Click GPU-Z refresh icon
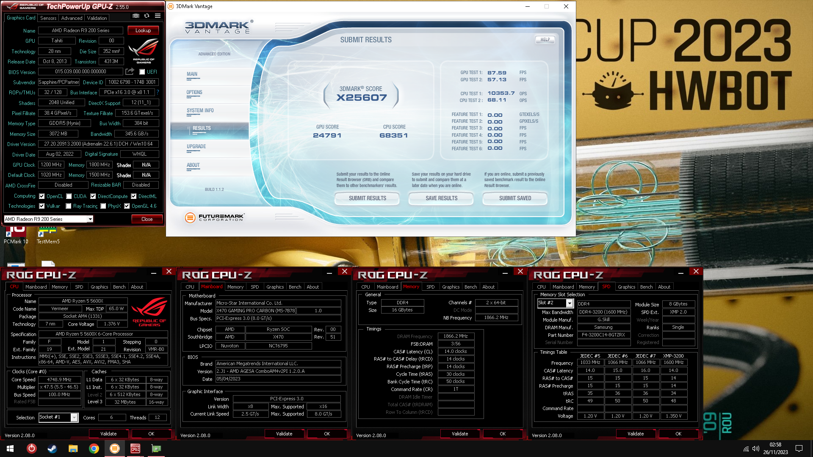813x457 pixels. pyautogui.click(x=147, y=16)
